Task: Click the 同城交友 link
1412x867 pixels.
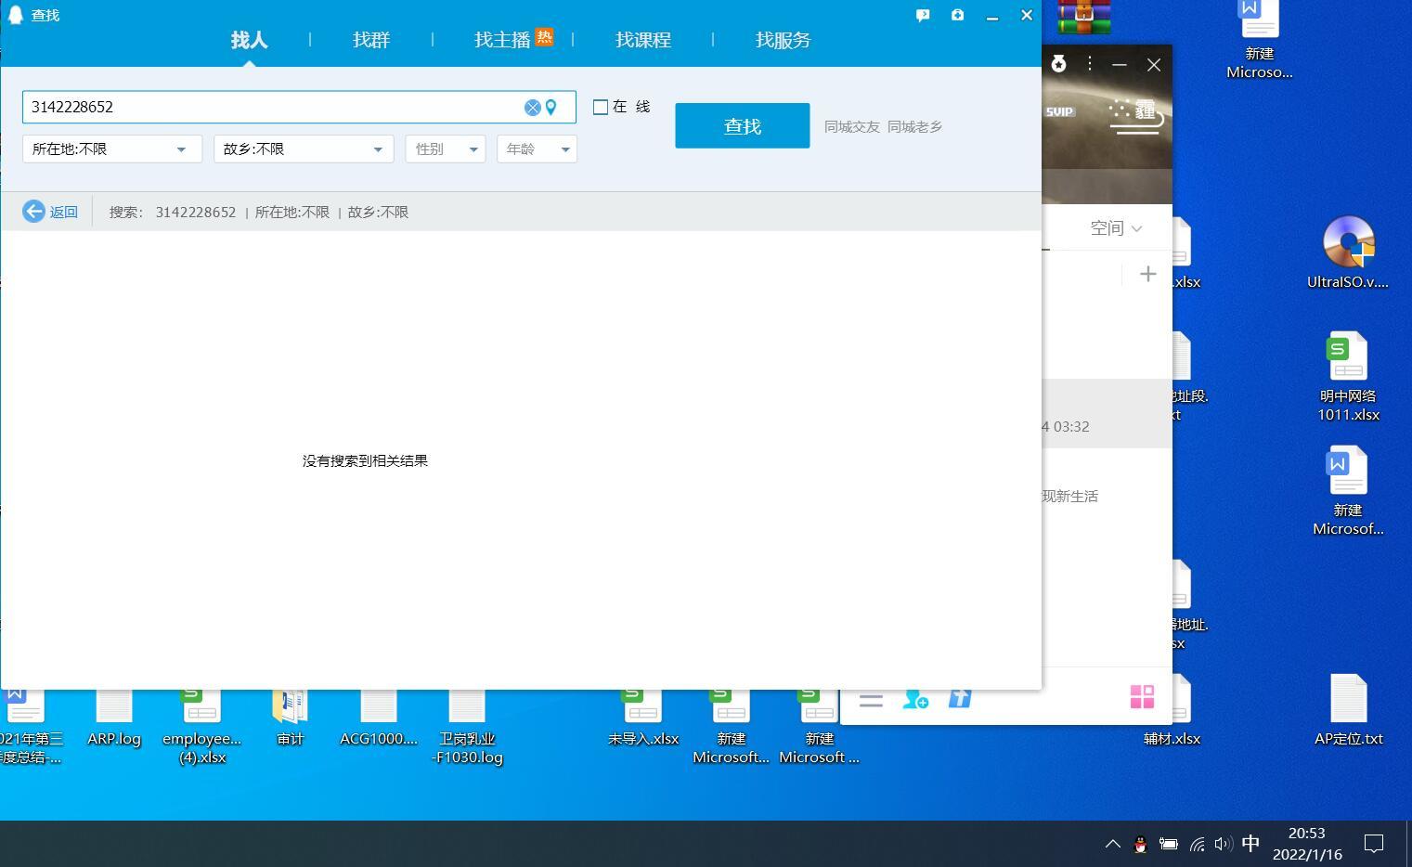Action: click(850, 126)
